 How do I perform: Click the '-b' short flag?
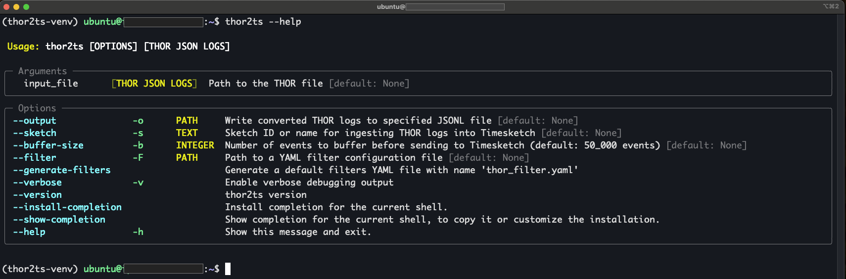138,145
